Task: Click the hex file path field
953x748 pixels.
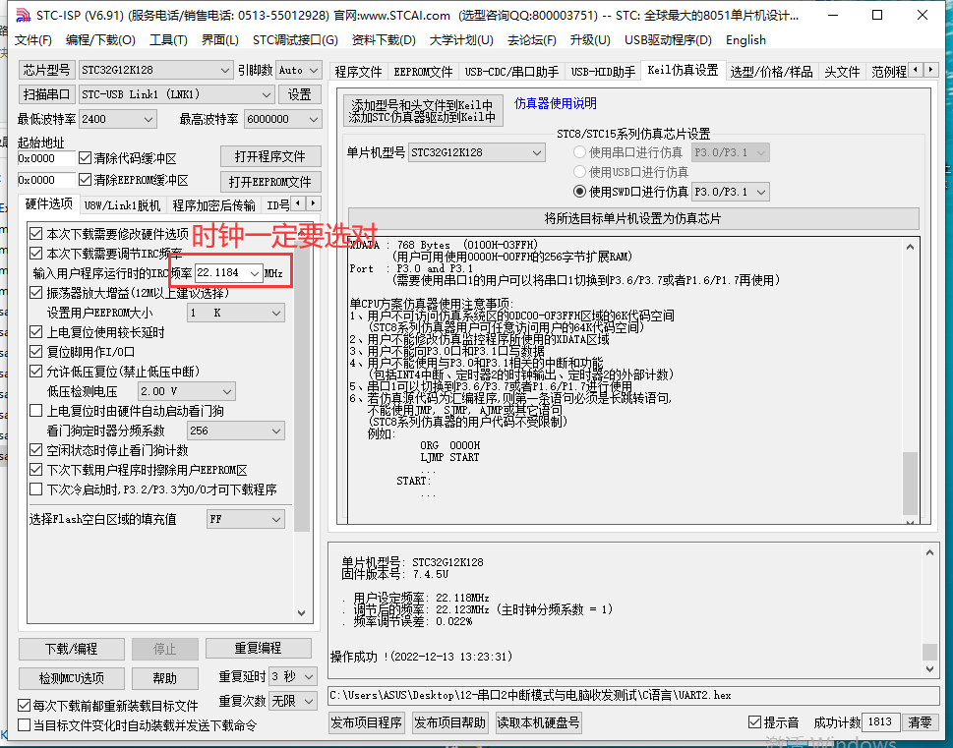Action: [634, 695]
